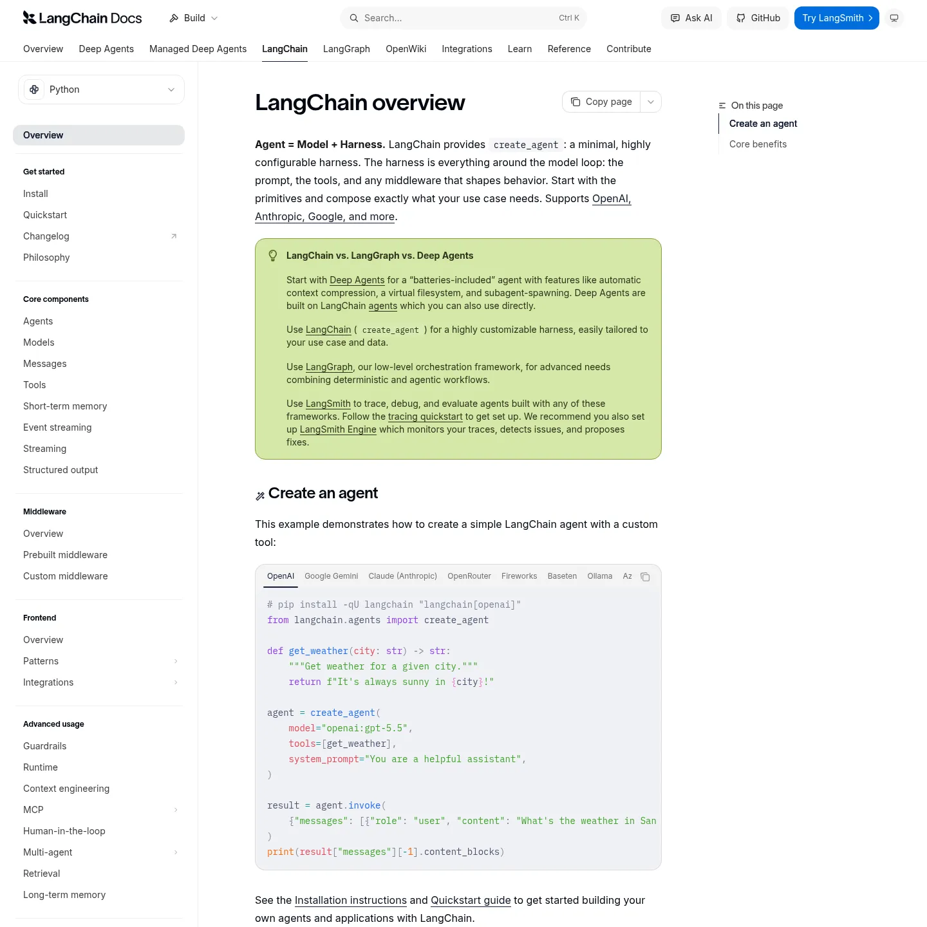Click the lightbulb icon in the callout

point(273,256)
